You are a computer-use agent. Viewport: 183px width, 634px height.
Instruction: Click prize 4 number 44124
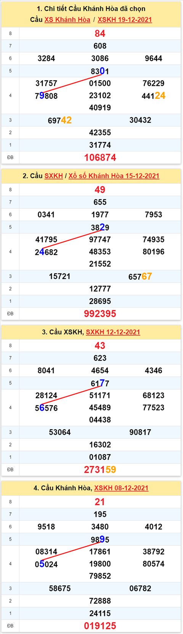tap(153, 96)
